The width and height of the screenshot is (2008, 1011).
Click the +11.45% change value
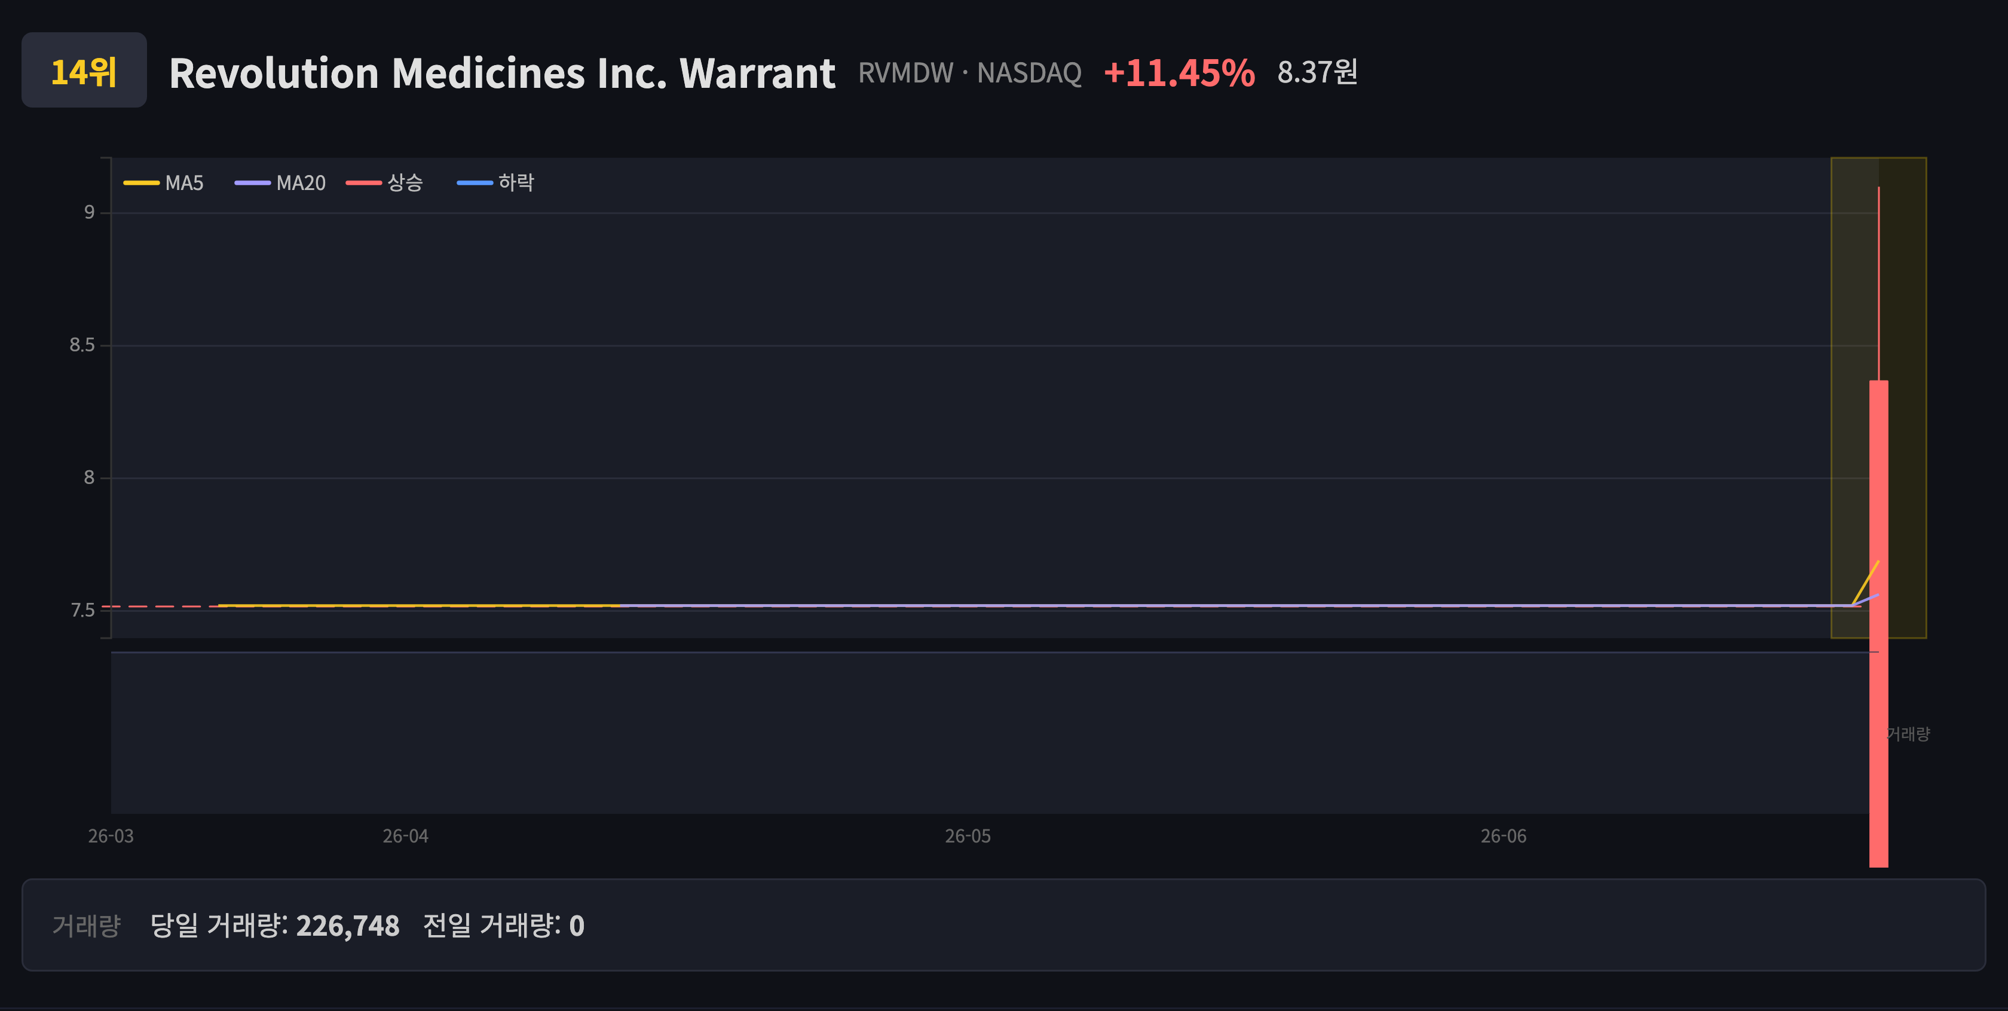click(1179, 72)
